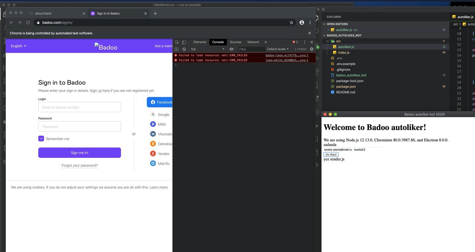
Task: Select the DevTools inspect element picker icon
Action: 177,42
